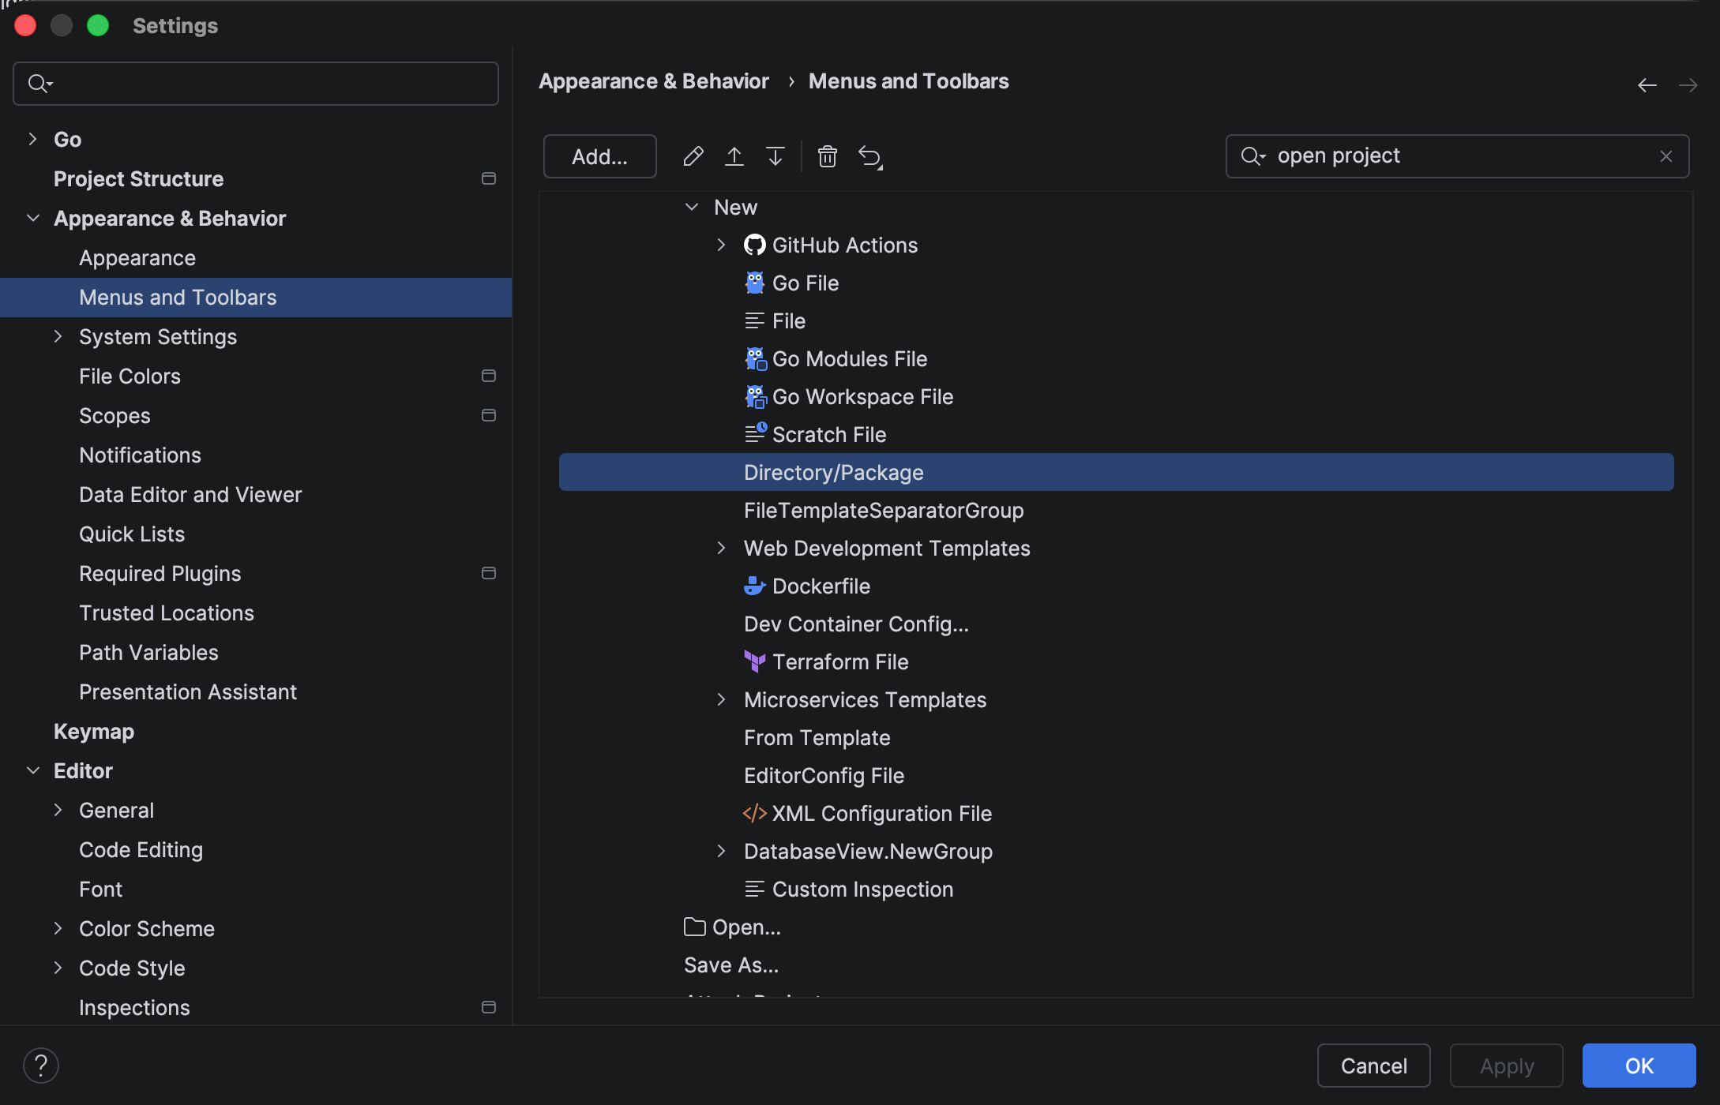Viewport: 1720px width, 1105px height.
Task: Collapse the Editor section
Action: [x=32, y=770]
